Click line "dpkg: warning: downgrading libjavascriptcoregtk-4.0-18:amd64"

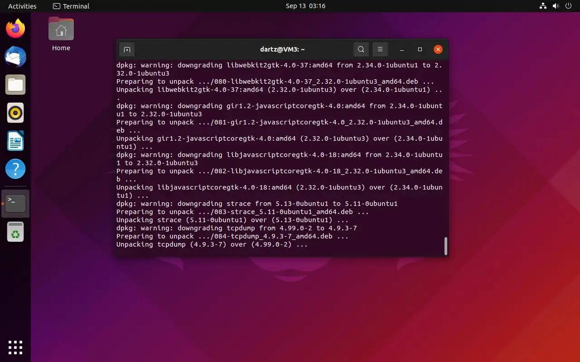tap(280, 159)
